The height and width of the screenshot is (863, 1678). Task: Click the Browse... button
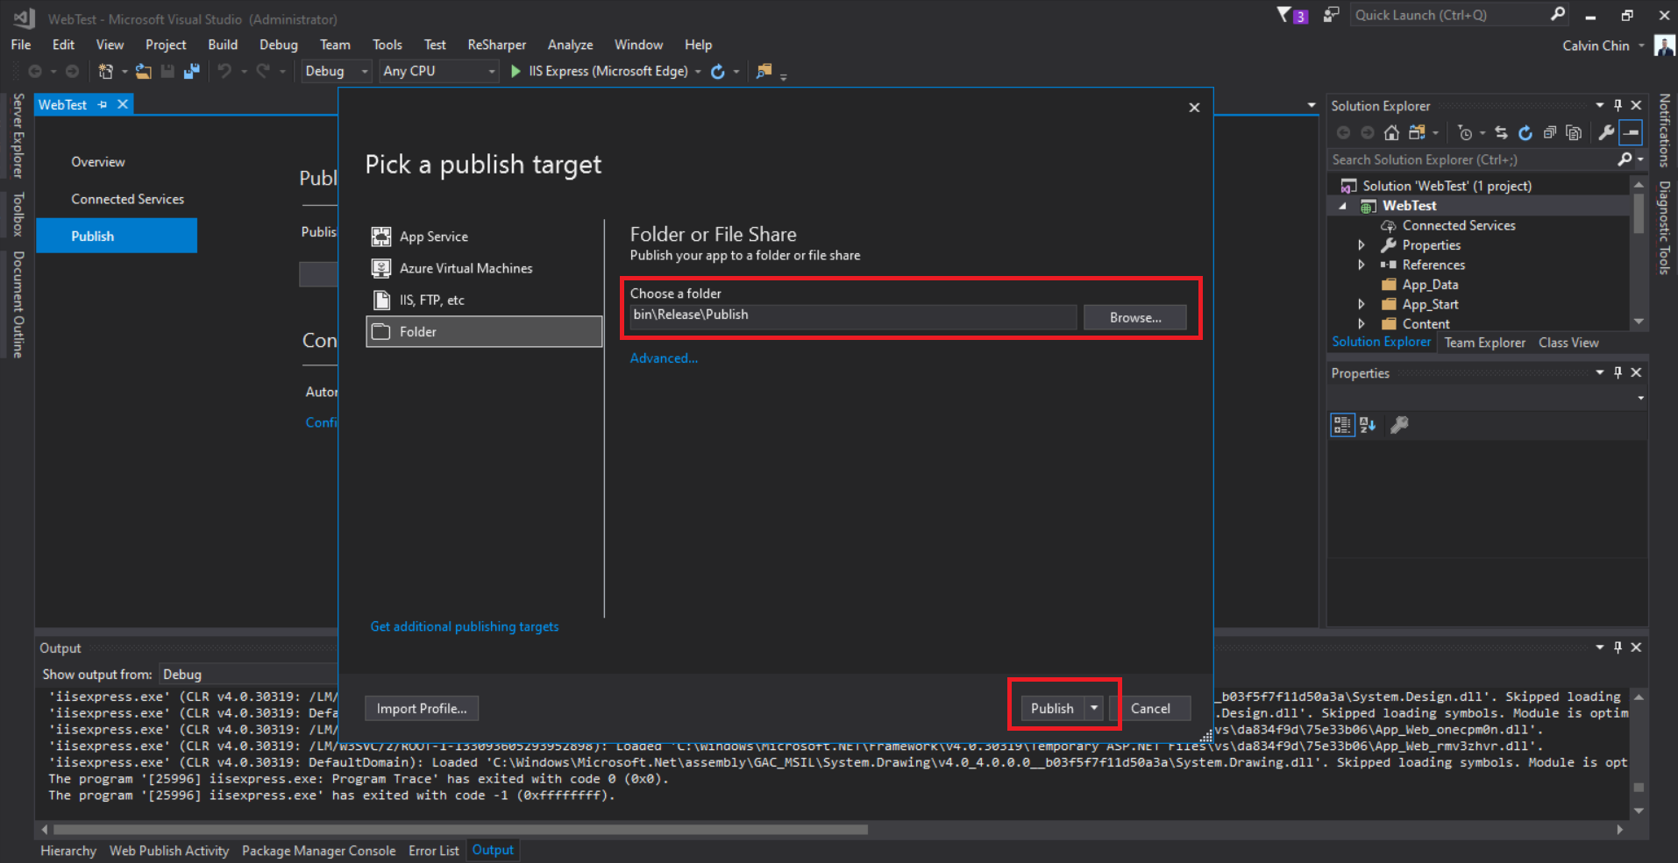point(1135,317)
